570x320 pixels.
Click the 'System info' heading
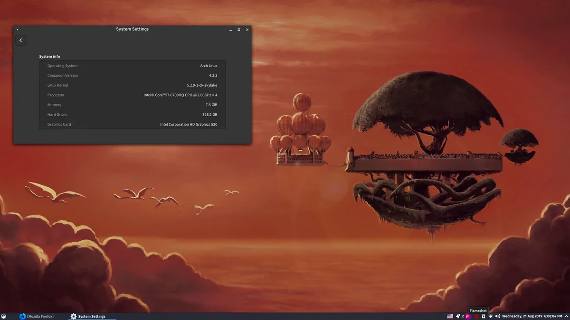(49, 56)
